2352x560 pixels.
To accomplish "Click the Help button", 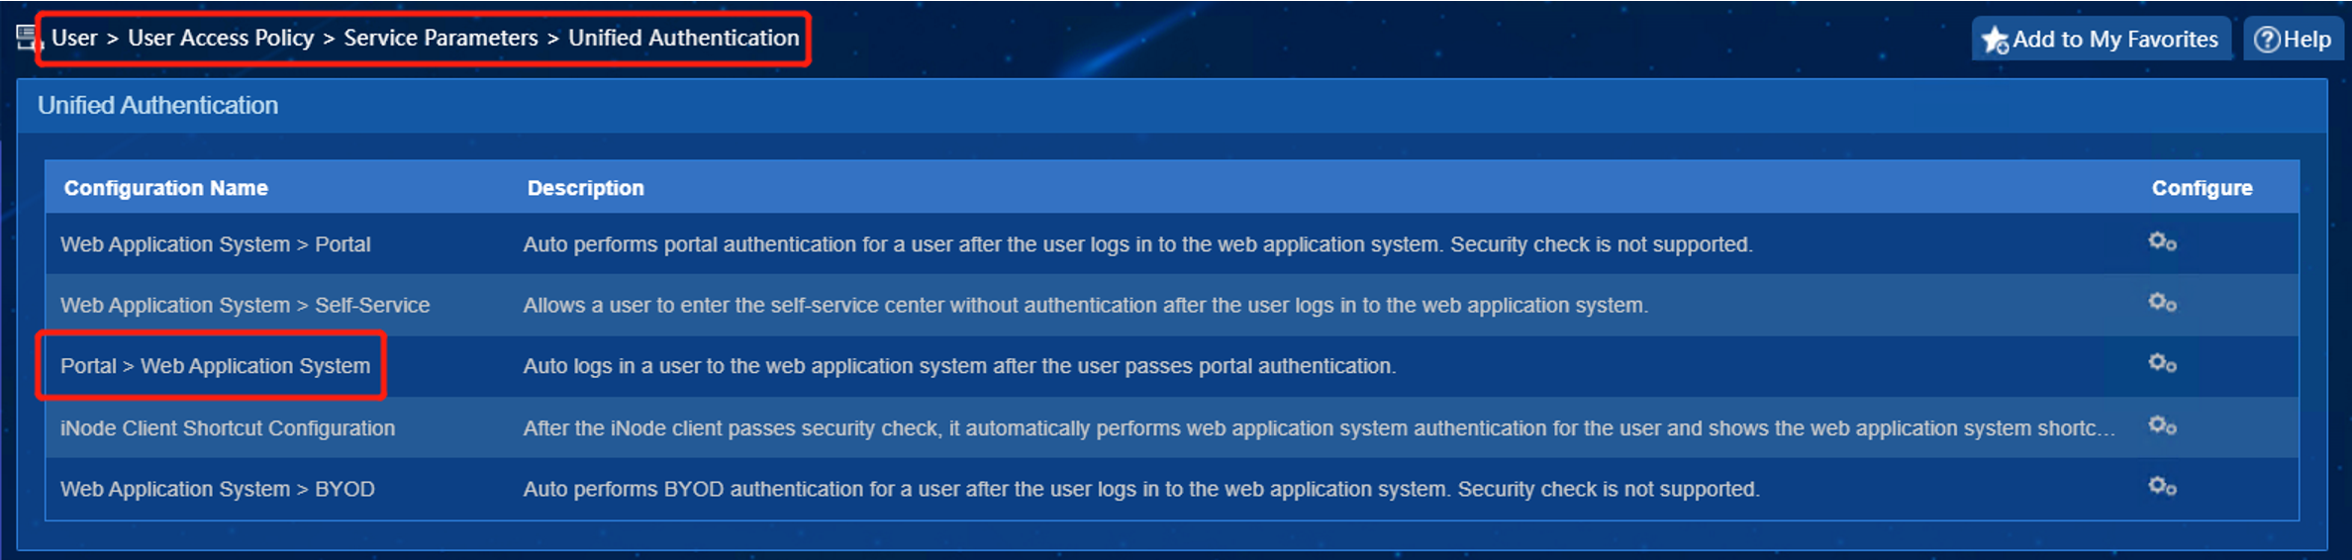I will (x=2294, y=40).
